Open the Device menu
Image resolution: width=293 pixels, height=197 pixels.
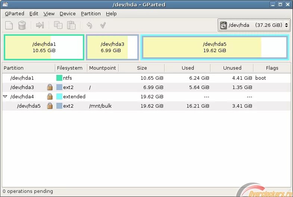tap(68, 14)
